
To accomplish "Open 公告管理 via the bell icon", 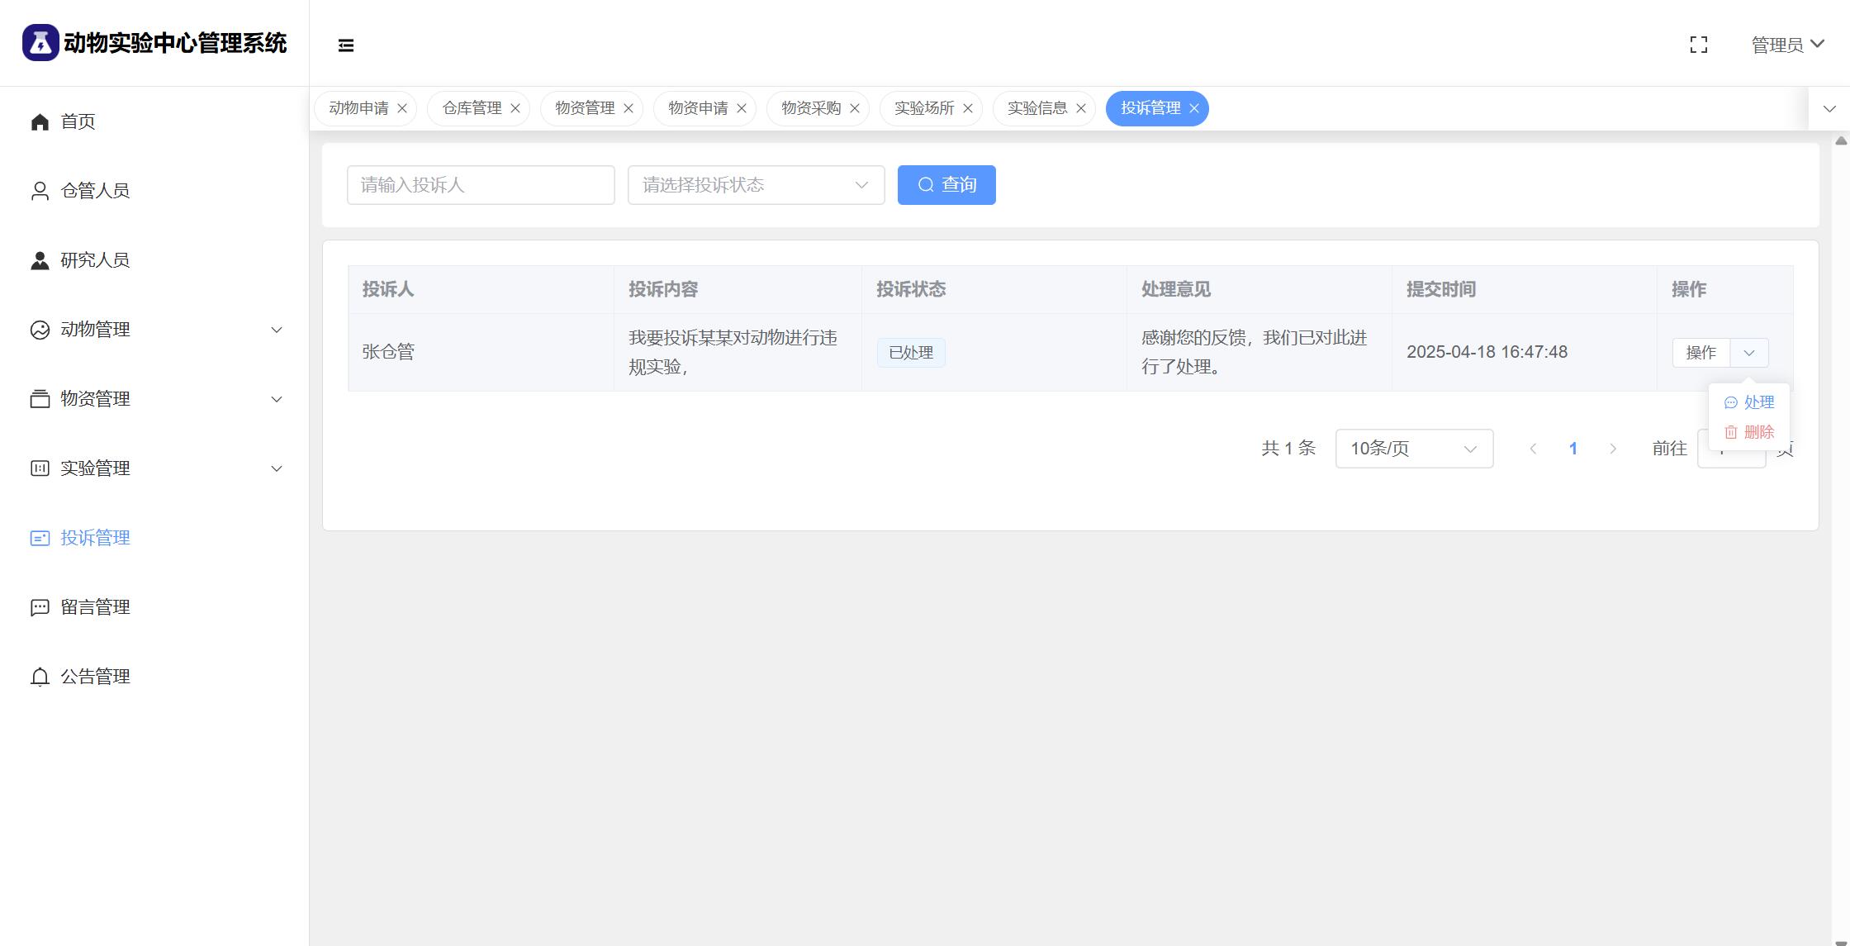I will [x=40, y=677].
